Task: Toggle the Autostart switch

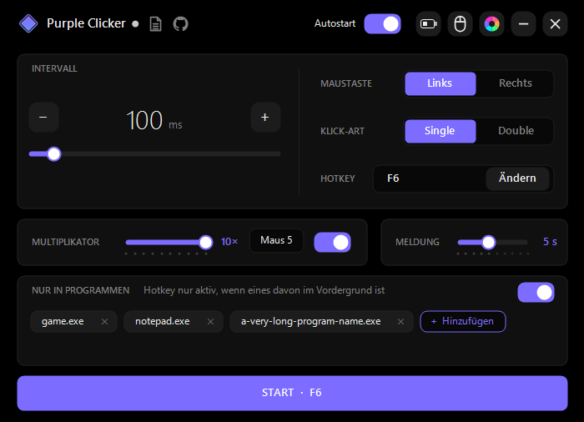Action: [x=382, y=24]
